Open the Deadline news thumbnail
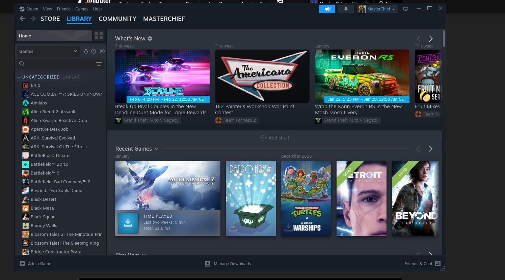 [x=162, y=76]
